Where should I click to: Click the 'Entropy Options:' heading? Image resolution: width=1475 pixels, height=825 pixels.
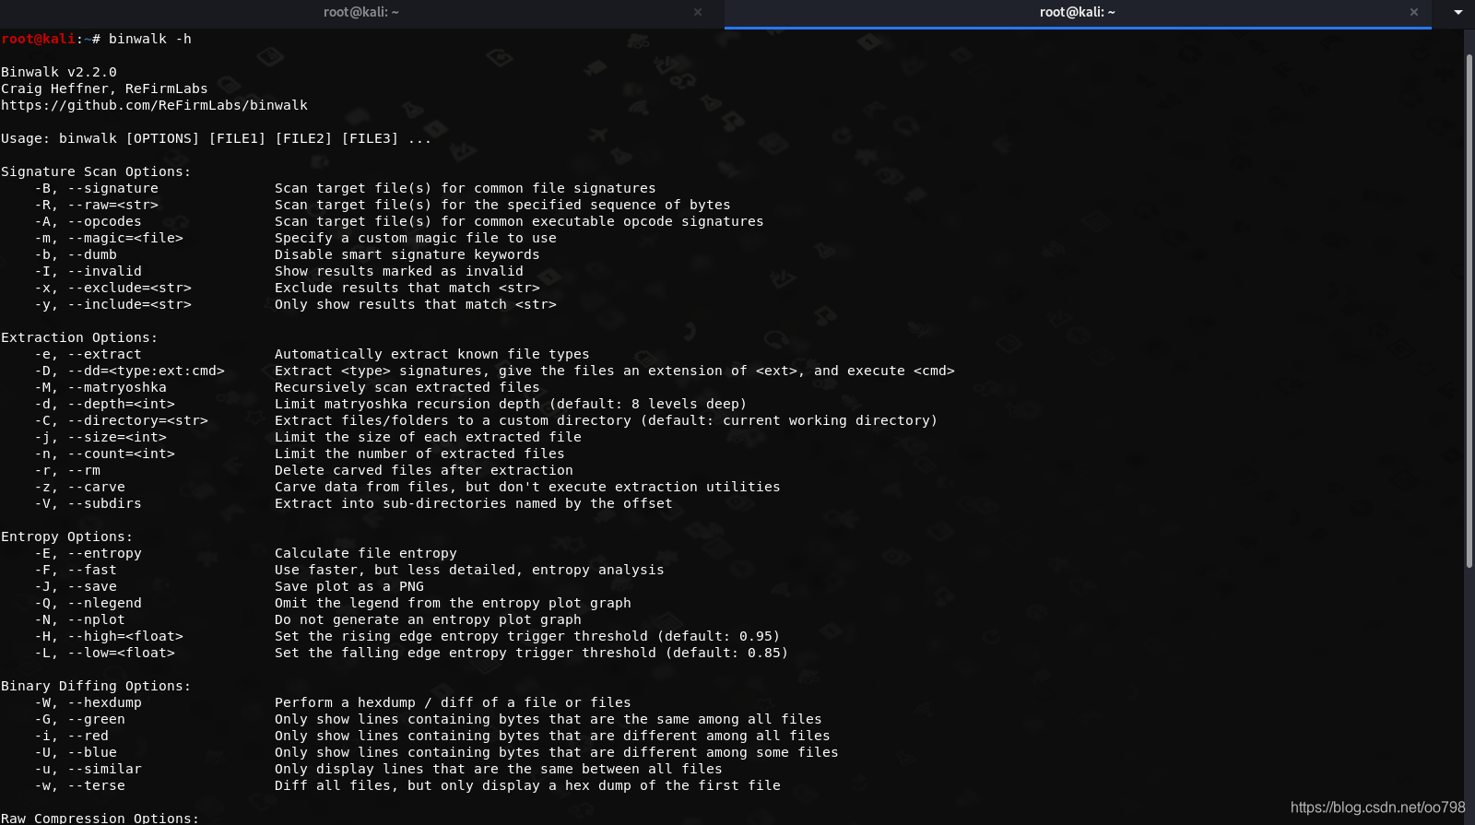[x=66, y=536]
